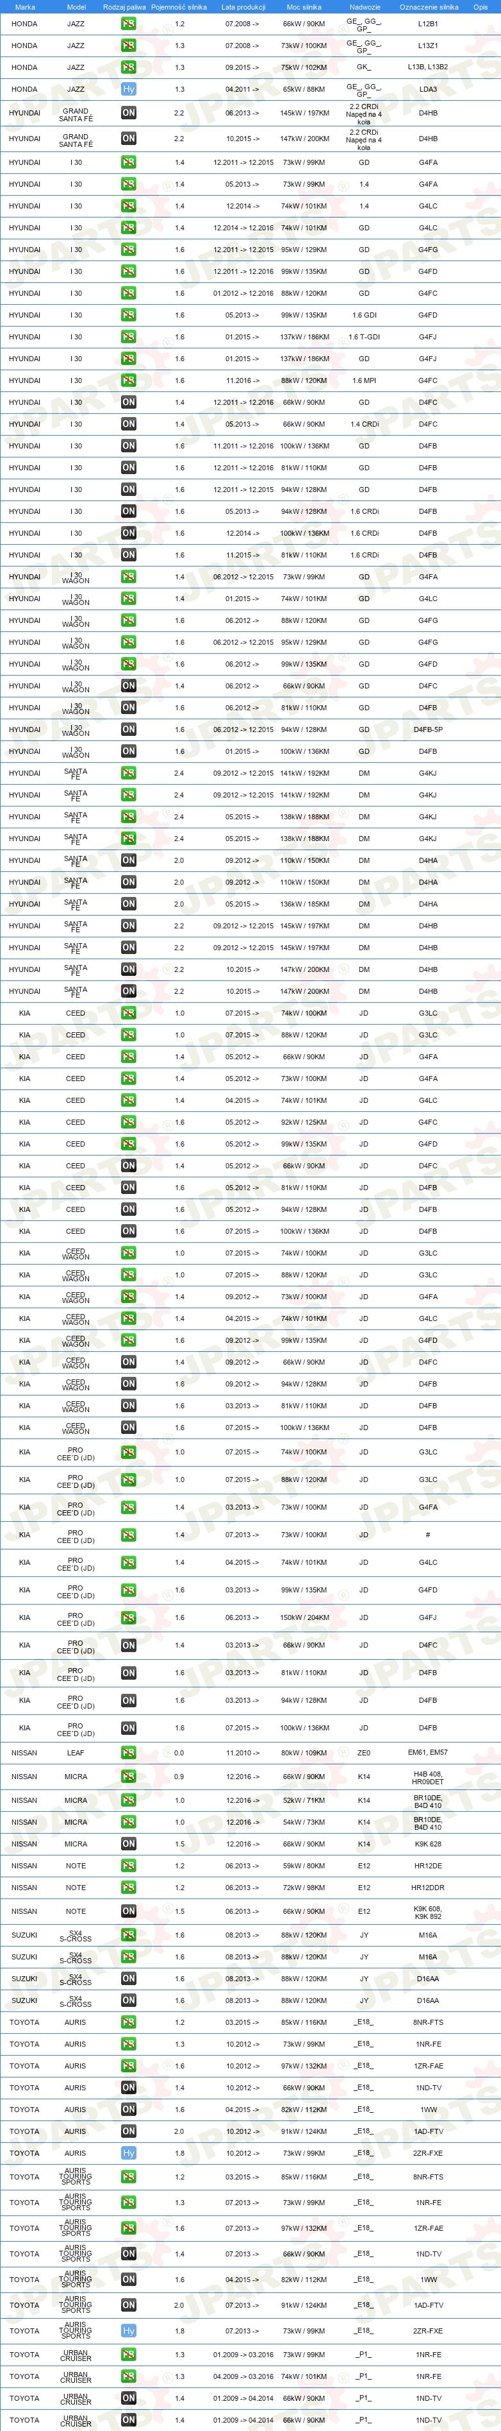Click the LDA3 engine code cell
Viewport: 501px width, 2431px height.
coord(427,89)
